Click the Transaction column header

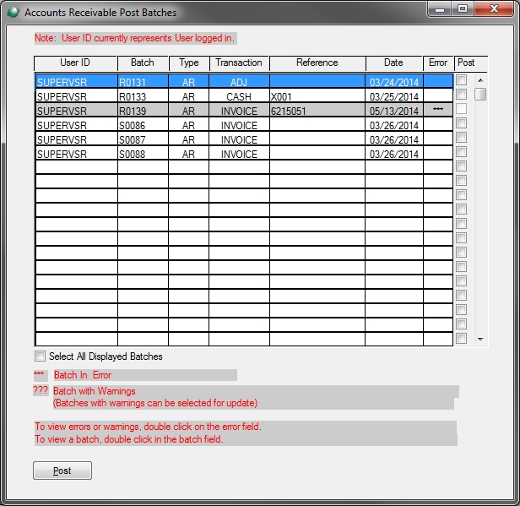[x=239, y=63]
